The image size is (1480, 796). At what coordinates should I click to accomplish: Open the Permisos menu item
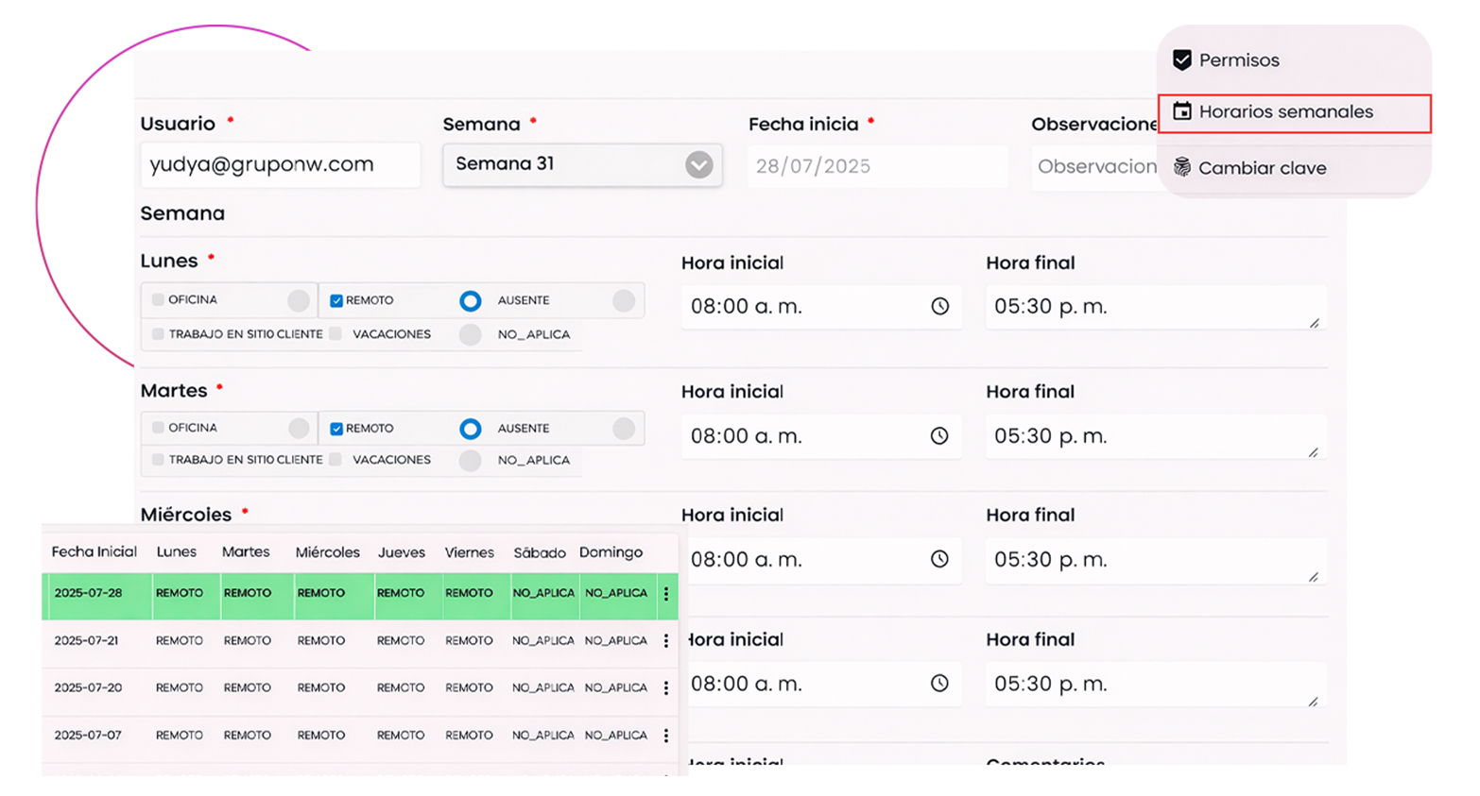coord(1238,60)
